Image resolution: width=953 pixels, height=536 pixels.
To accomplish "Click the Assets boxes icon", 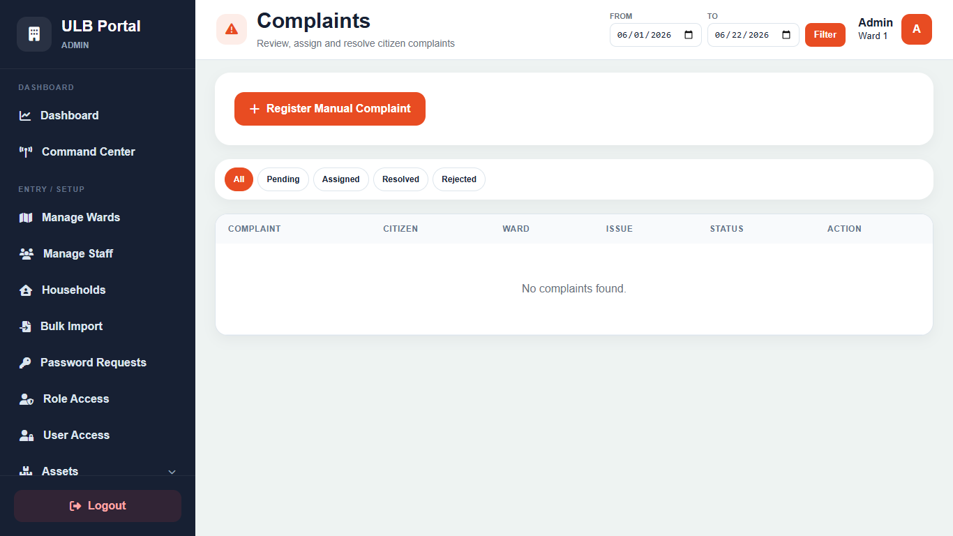I will tap(26, 471).
